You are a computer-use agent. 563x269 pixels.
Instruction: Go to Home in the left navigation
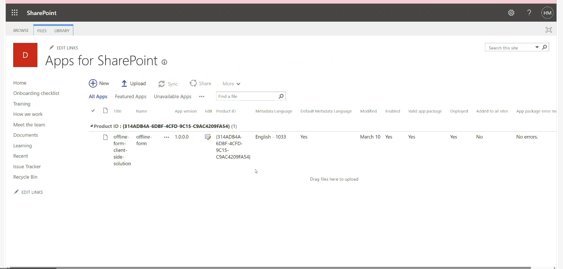point(20,83)
